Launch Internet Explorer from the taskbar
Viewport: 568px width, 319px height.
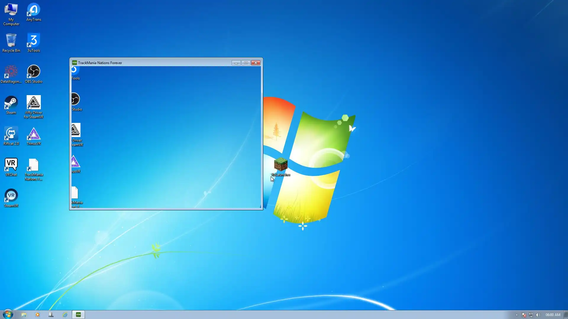65,315
